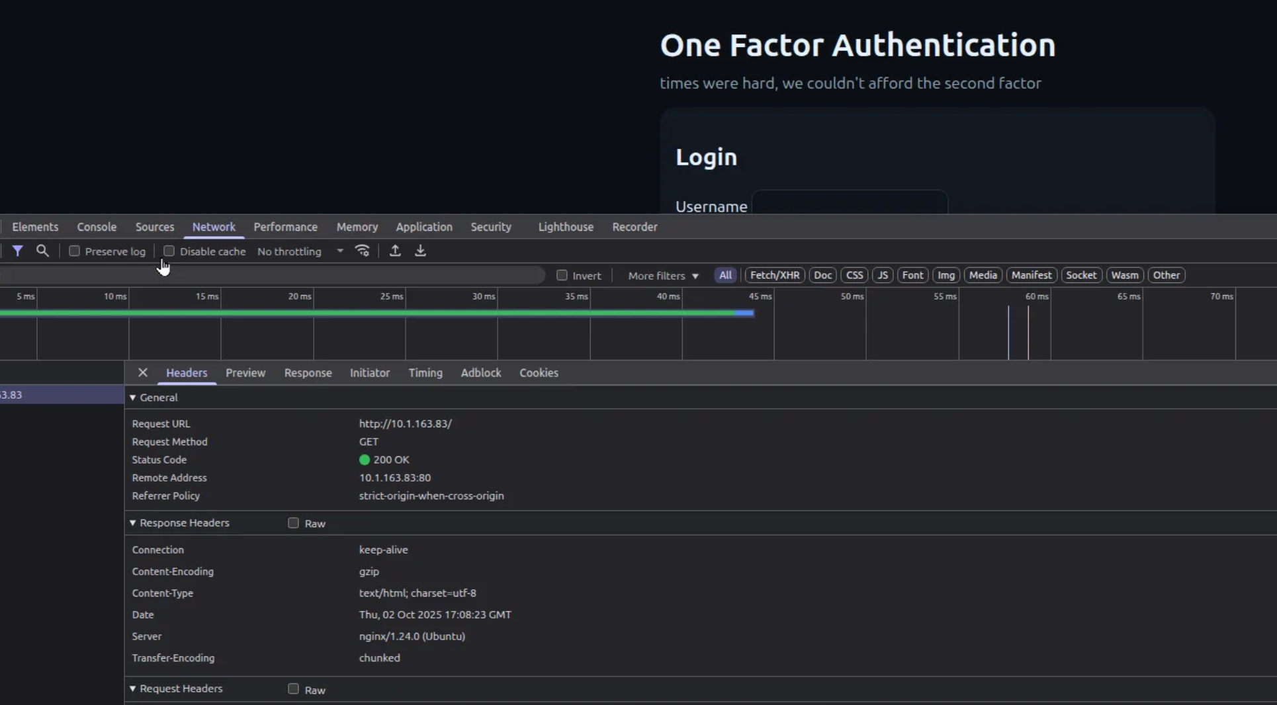Select the CSS request filter chip
The image size is (1277, 705).
pos(854,275)
